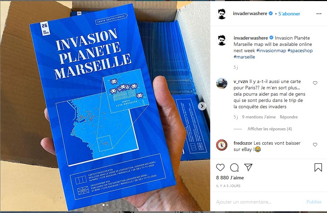The height and width of the screenshot is (213, 327).
Task: Select the second carousel dot indicator
Action: (107, 205)
